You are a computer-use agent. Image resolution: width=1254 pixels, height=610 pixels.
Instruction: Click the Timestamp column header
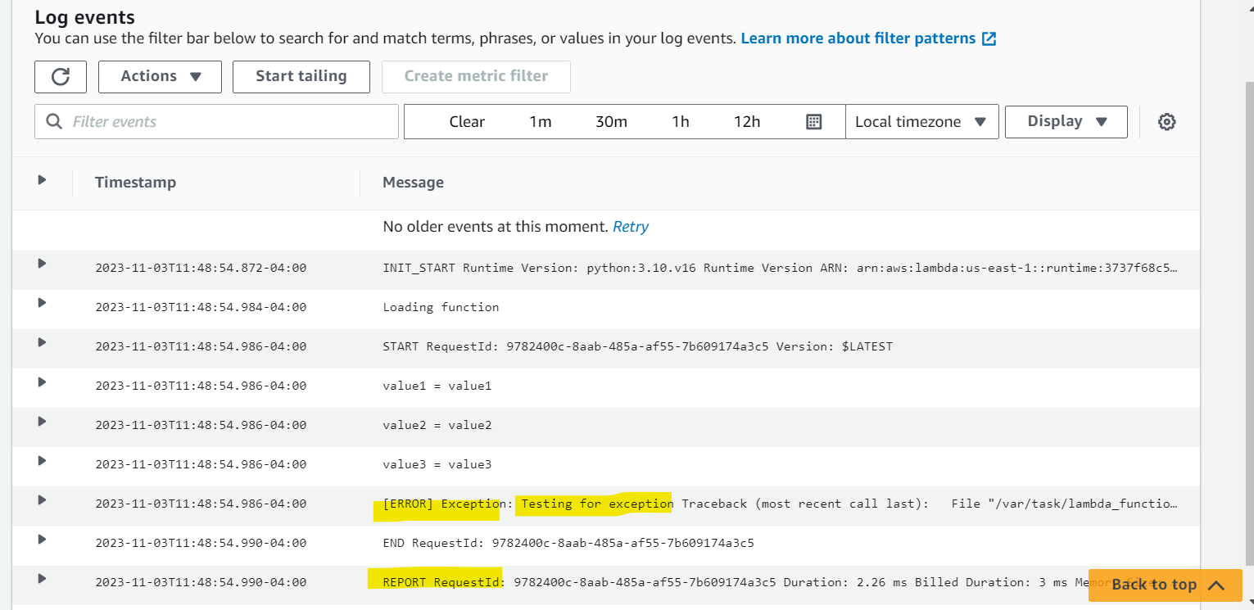pyautogui.click(x=135, y=182)
